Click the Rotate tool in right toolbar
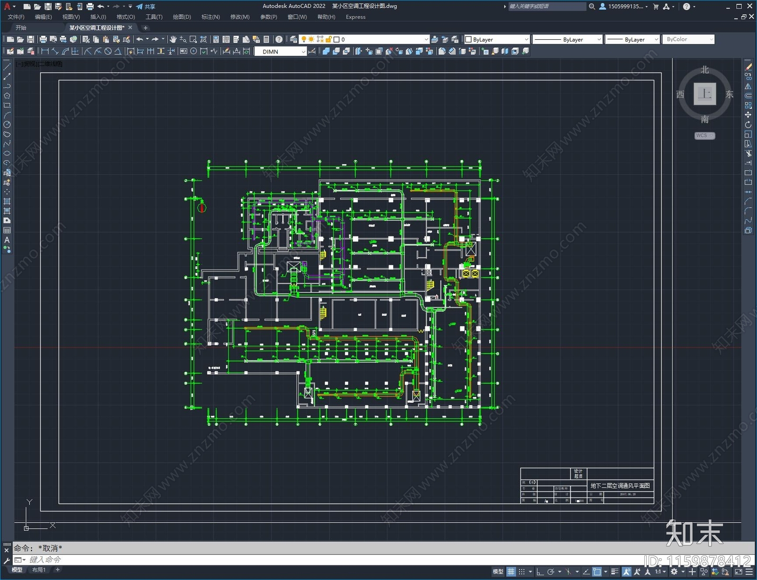Viewport: 757px width, 580px height. click(x=748, y=125)
